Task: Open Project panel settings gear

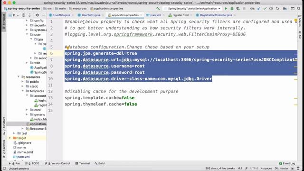Action: [x=37, y=15]
